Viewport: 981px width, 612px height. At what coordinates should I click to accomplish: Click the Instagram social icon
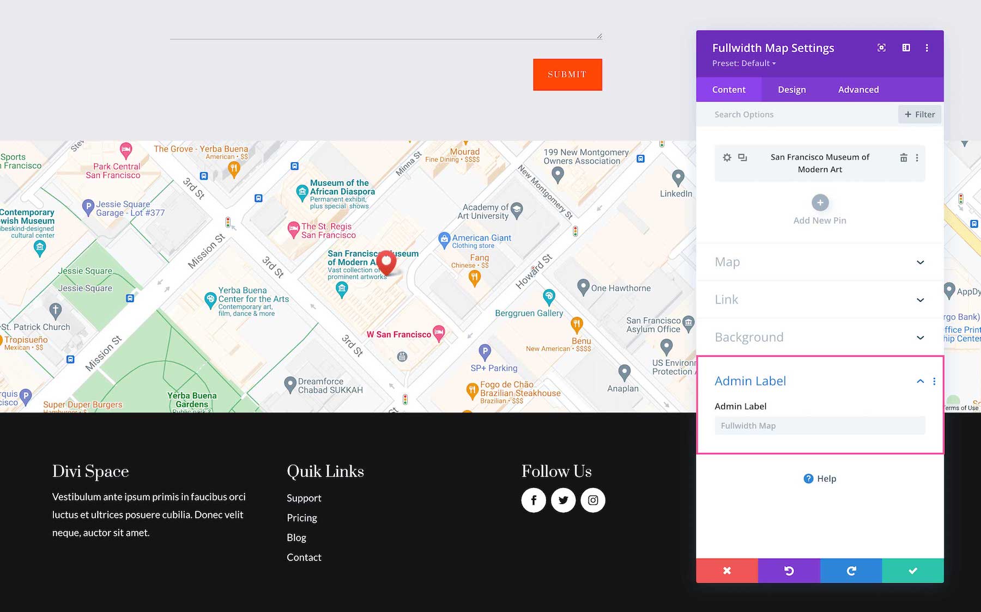pyautogui.click(x=593, y=500)
